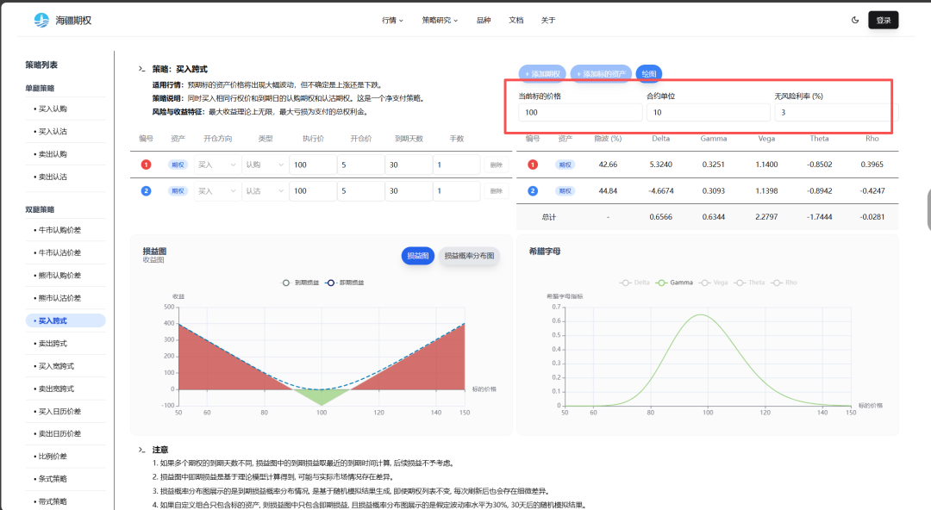Click the red number 1 badge in the options table
931x510 pixels.
147,165
